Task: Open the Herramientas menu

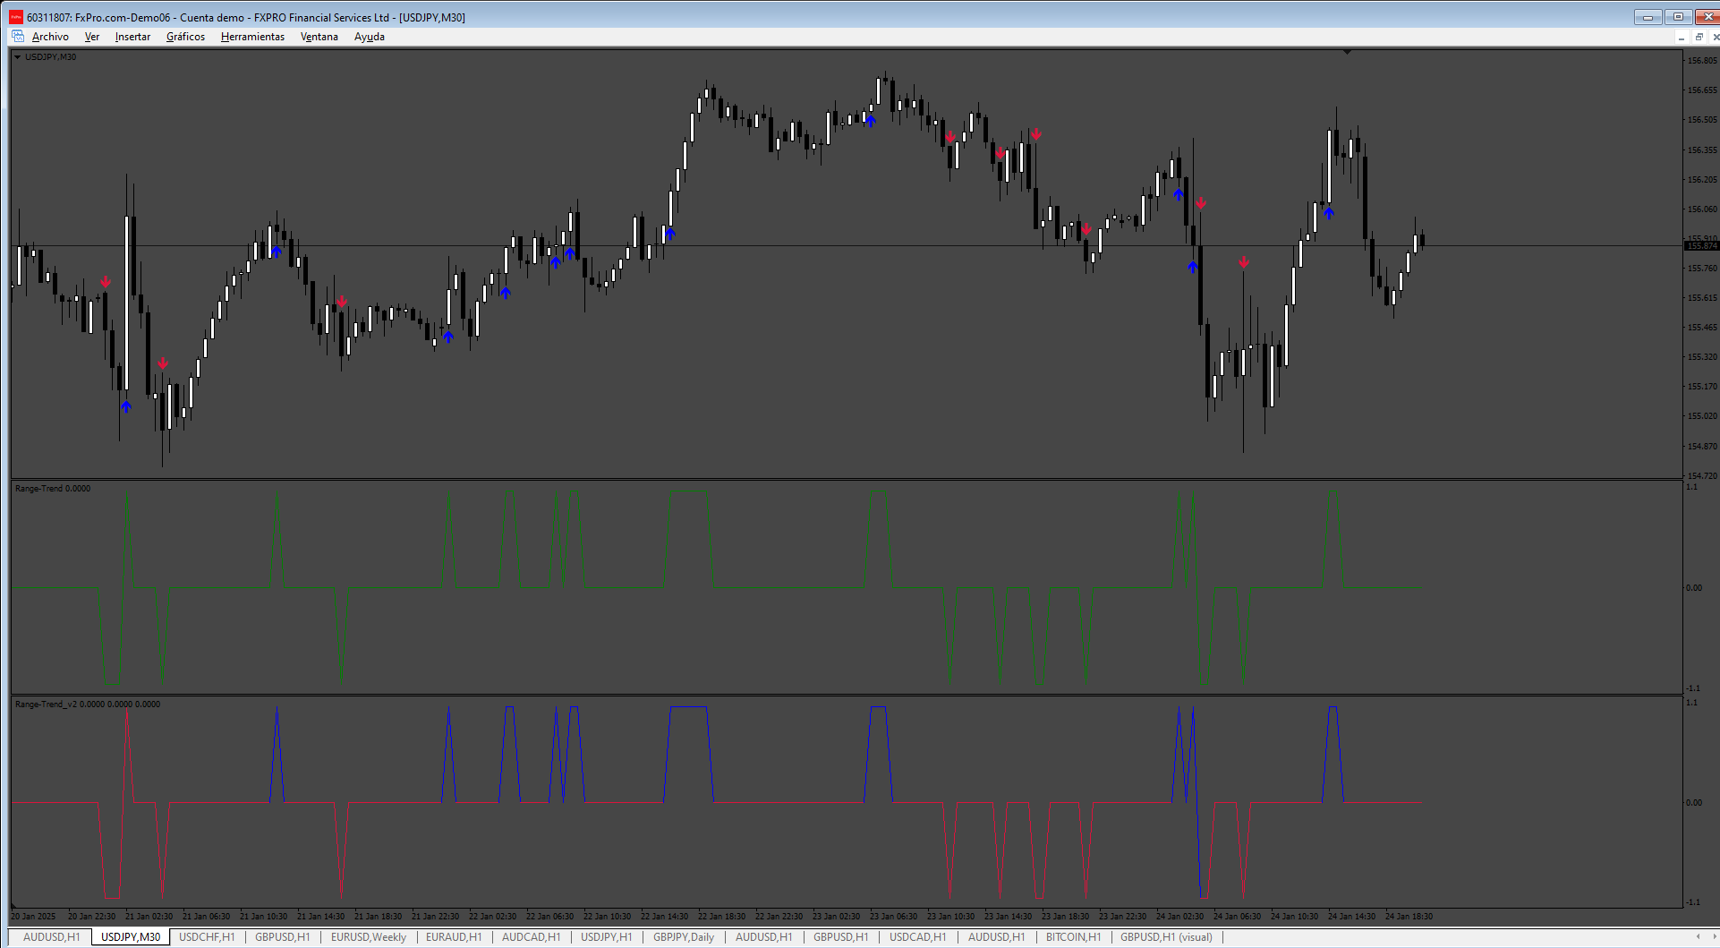Action: tap(252, 37)
